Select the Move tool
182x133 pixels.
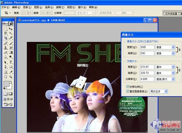point(11,29)
